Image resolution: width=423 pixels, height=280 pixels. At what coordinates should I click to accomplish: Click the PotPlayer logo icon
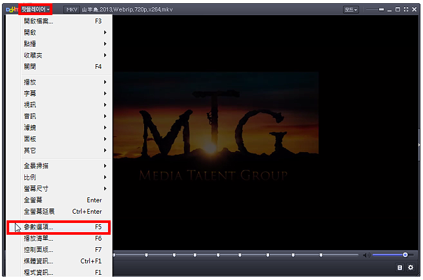click(x=12, y=10)
